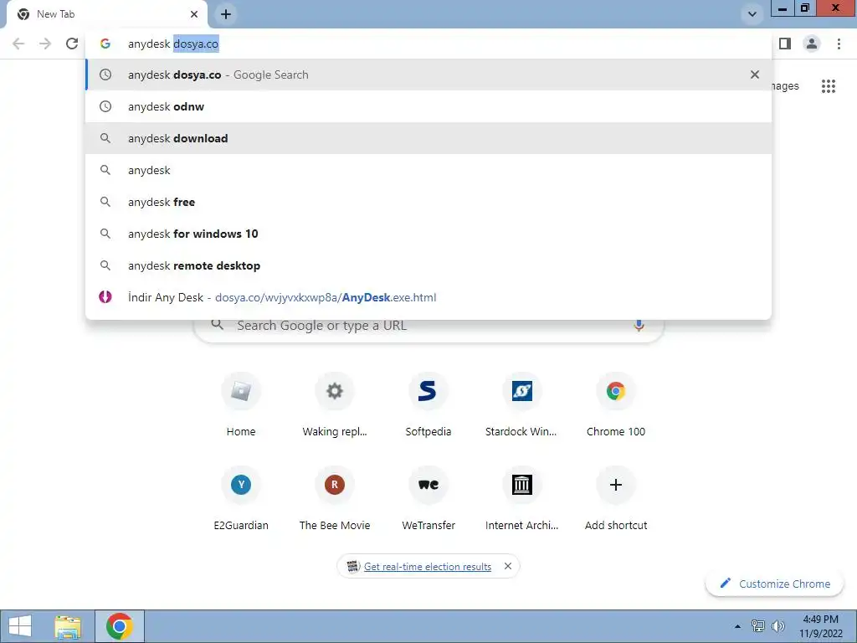Open the 'Stardock Win...' shortcut

tap(522, 406)
